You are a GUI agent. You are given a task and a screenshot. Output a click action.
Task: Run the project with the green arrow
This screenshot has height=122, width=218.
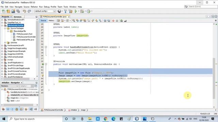coord(76,11)
